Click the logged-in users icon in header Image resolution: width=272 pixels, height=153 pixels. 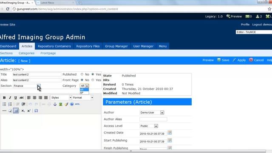coord(258,16)
